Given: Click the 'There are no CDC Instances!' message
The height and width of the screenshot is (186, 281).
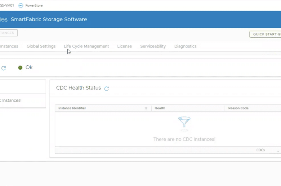Looking at the screenshot, I should (184, 139).
